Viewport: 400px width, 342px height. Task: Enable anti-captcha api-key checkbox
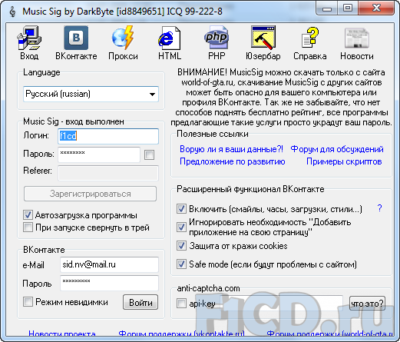(x=181, y=304)
